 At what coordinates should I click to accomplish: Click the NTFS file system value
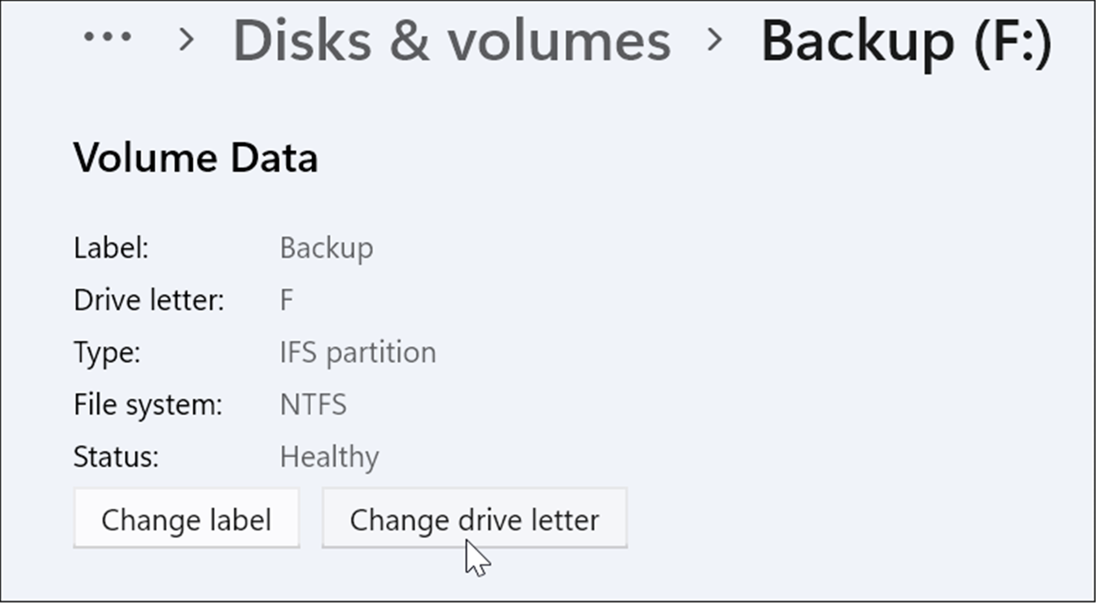314,404
